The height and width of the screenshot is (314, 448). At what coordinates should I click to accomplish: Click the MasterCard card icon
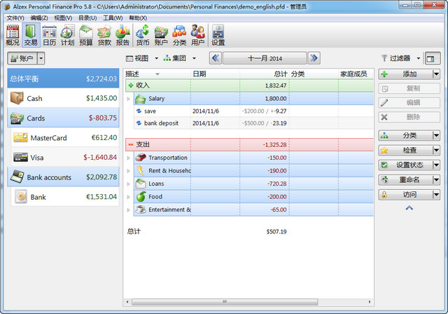click(x=20, y=137)
